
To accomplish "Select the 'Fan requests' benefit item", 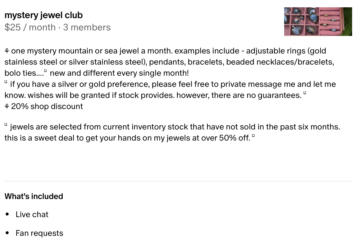I will tap(40, 233).
